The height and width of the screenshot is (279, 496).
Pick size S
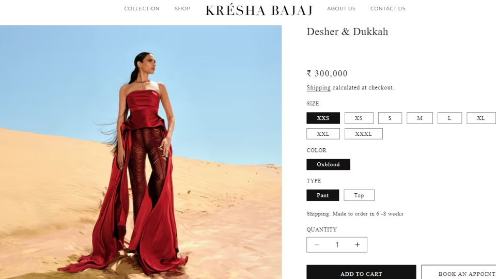click(x=390, y=118)
